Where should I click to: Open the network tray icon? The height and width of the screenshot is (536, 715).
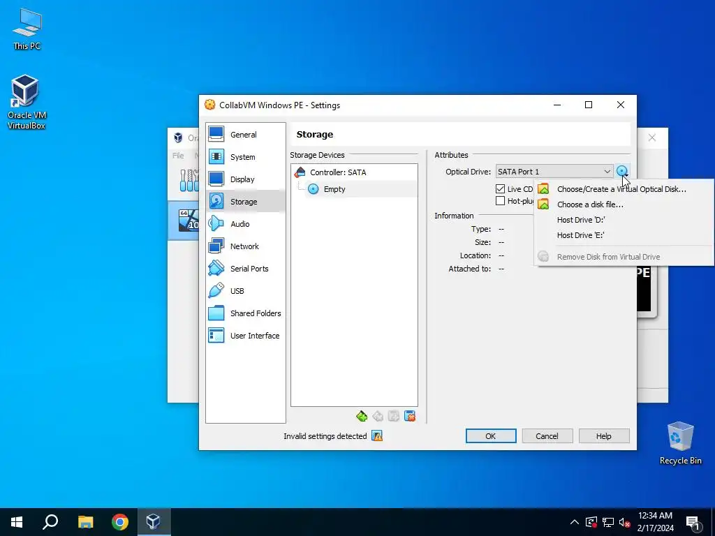click(x=608, y=522)
